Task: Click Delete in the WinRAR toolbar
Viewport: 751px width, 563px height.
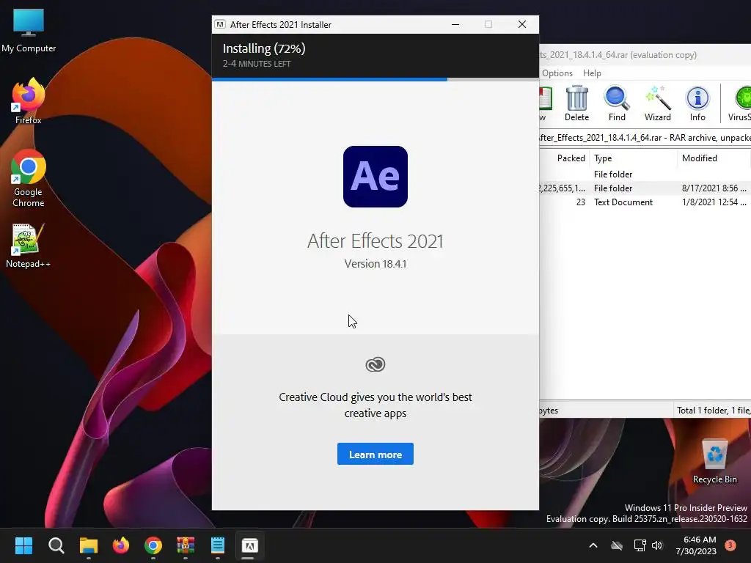Action: coord(576,103)
